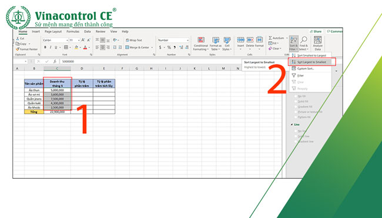Click the Orientation text-angle icon
Viewport: 382px width, 218px height.
(x=115, y=40)
